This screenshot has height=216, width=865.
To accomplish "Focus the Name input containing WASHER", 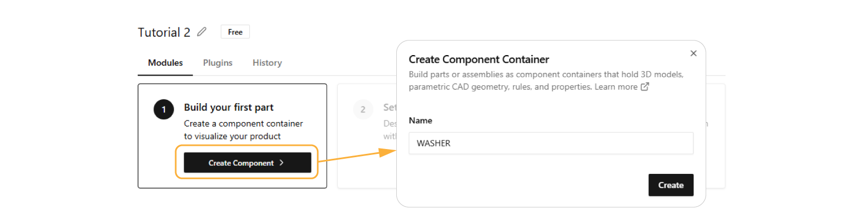I will [x=550, y=144].
